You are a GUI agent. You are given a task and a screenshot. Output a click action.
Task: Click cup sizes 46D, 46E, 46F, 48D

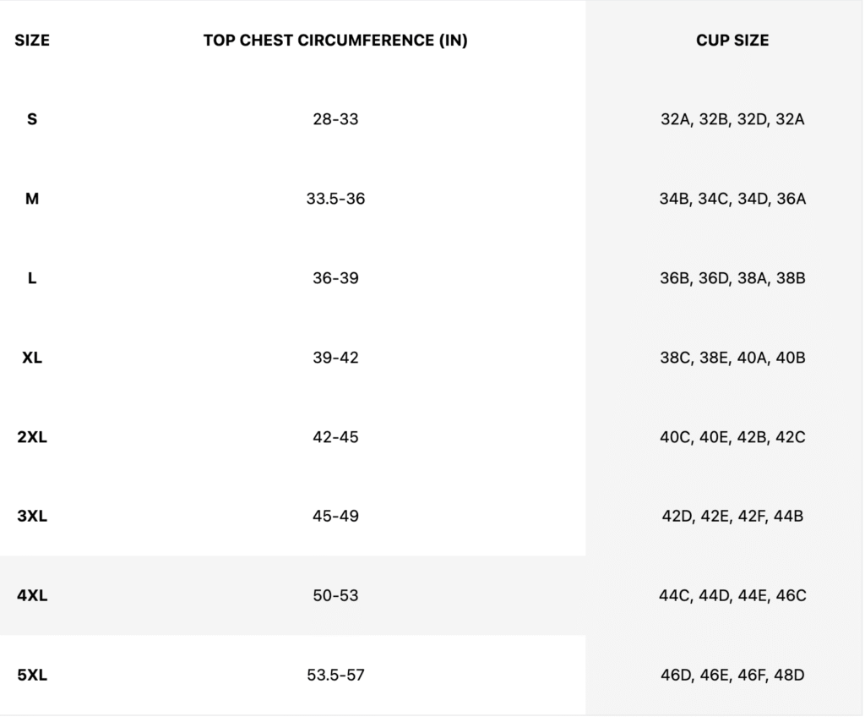tap(732, 675)
